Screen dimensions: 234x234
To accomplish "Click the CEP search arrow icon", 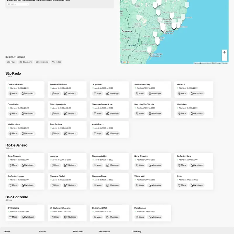I will tap(28, 4).
